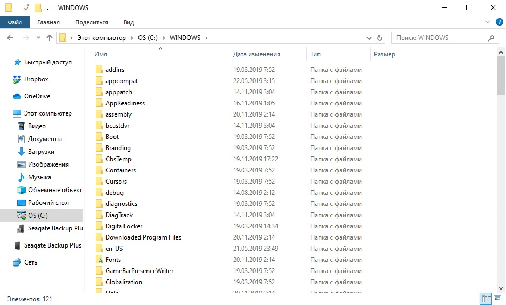Click the Fonts folder icon
The width and height of the screenshot is (506, 305).
click(99, 260)
